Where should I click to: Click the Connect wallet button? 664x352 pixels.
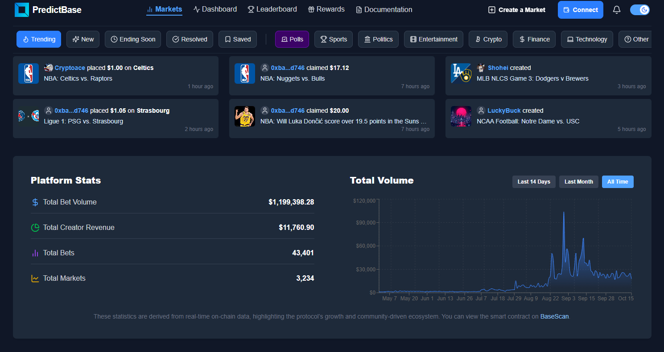pyautogui.click(x=580, y=10)
